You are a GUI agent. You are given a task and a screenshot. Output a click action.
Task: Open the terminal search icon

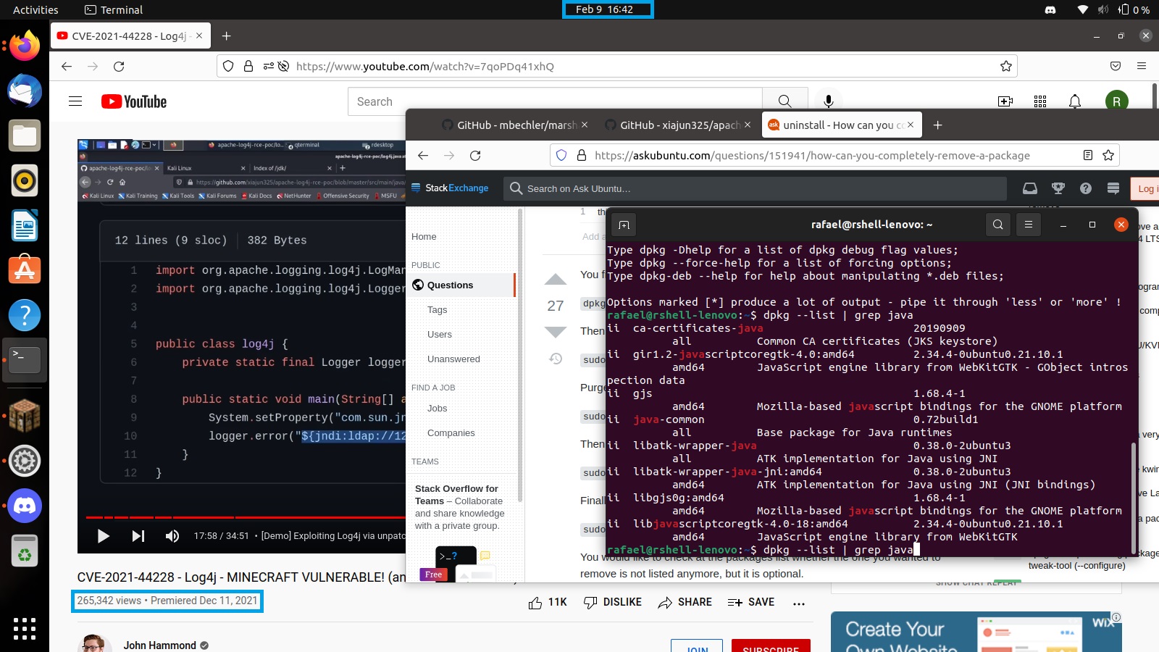click(997, 225)
